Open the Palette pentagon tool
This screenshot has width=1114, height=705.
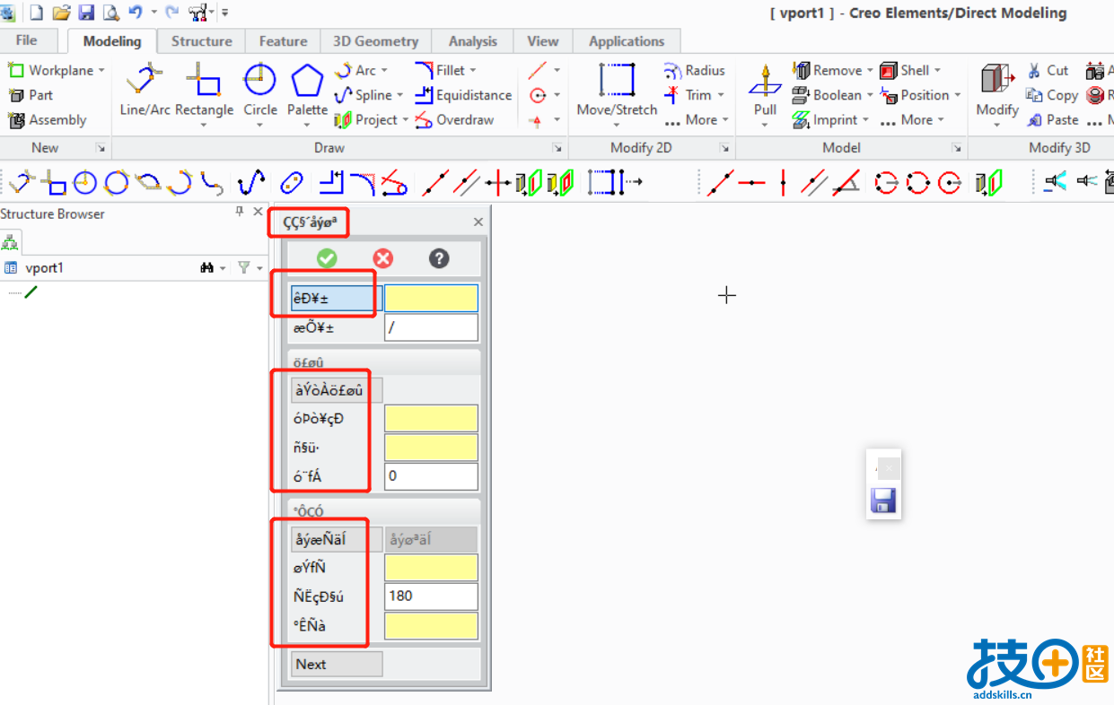(307, 91)
